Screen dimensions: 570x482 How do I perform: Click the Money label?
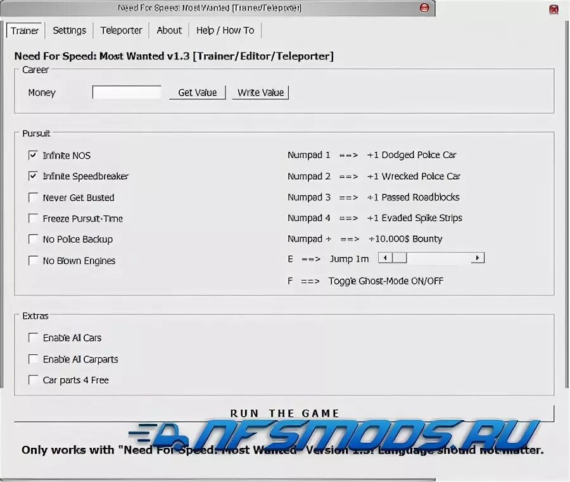42,93
